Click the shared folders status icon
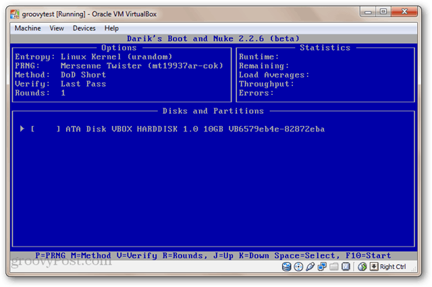The height and width of the screenshot is (287, 432). coord(333,266)
